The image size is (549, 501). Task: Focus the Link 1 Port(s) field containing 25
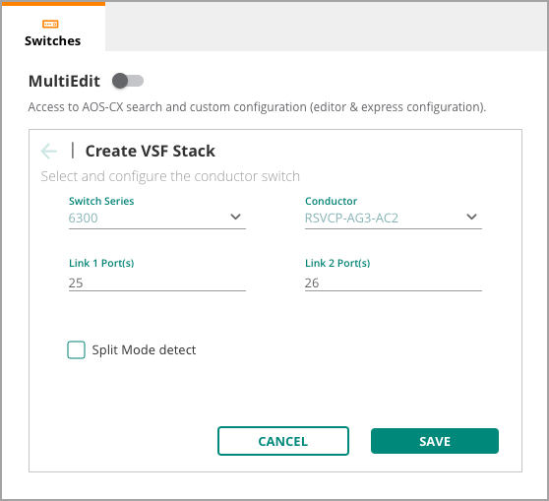[157, 282]
